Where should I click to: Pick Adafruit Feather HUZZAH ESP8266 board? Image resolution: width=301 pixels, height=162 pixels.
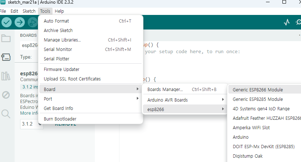click(x=265, y=118)
